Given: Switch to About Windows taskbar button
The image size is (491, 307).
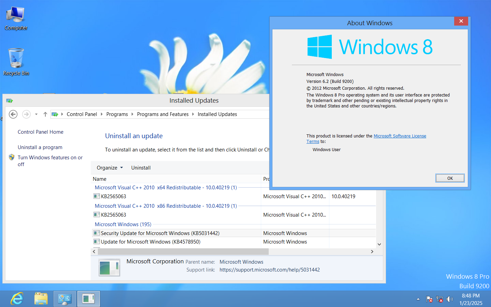Looking at the screenshot, I should click(x=89, y=299).
